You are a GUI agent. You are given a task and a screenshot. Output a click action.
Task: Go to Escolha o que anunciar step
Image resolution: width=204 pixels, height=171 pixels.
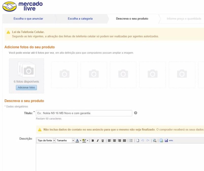point(28,19)
